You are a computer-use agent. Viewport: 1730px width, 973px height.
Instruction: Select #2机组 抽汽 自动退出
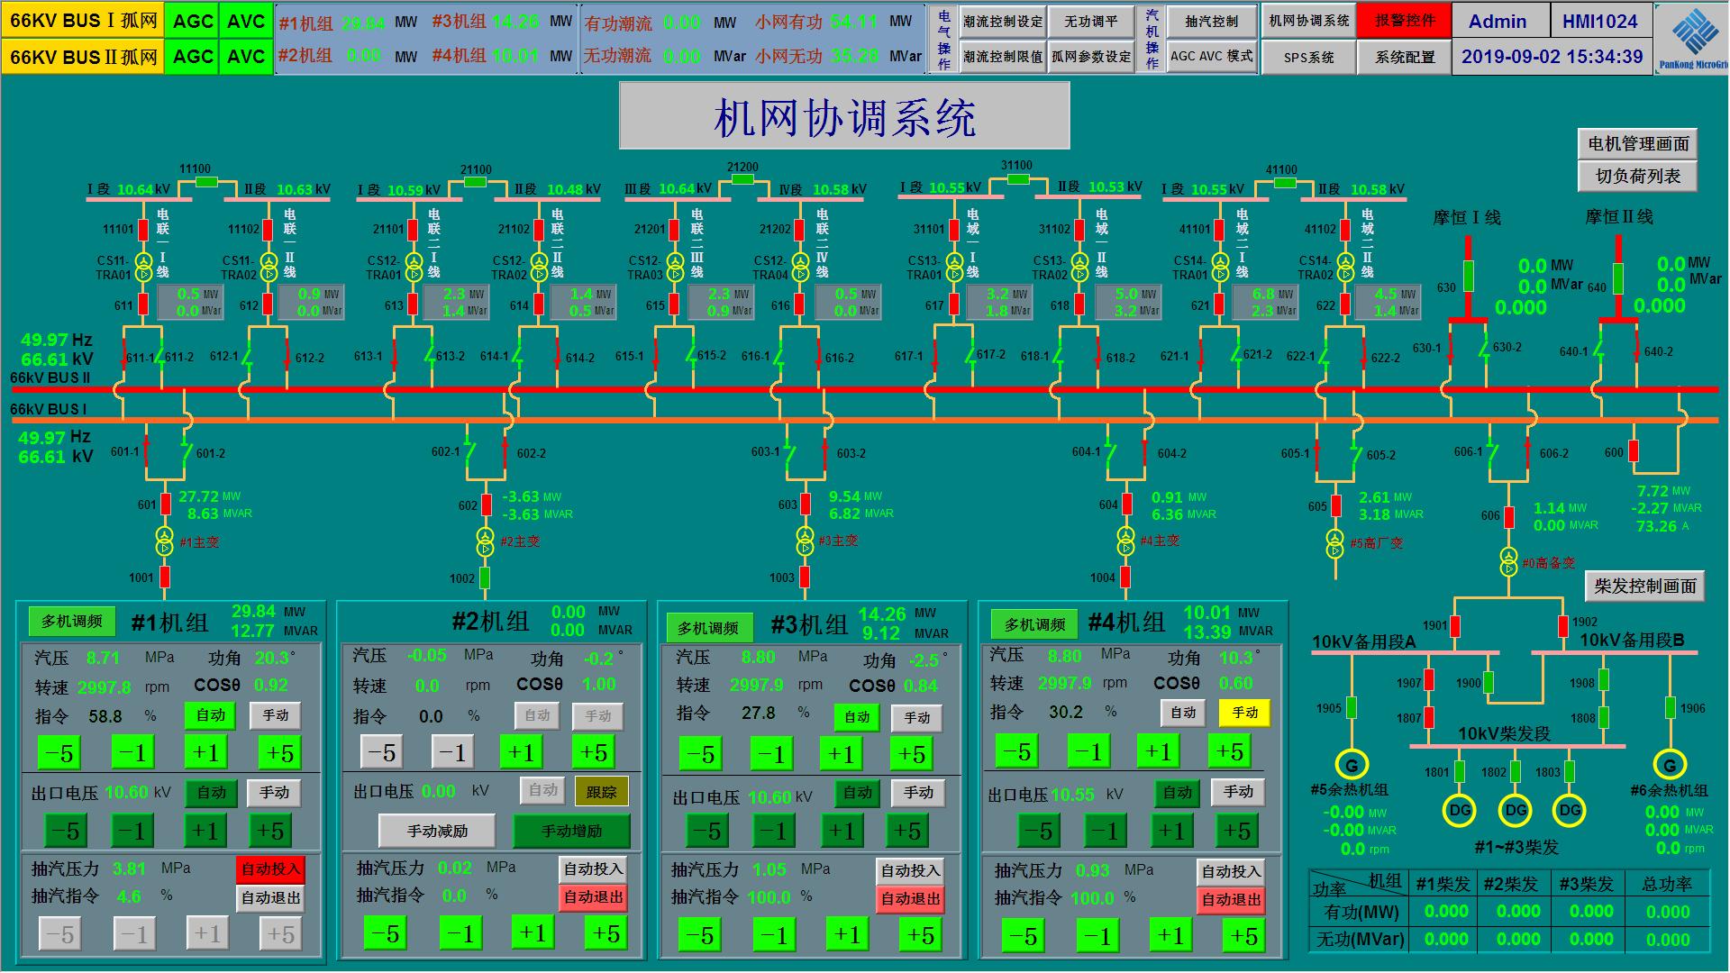pyautogui.click(x=593, y=897)
